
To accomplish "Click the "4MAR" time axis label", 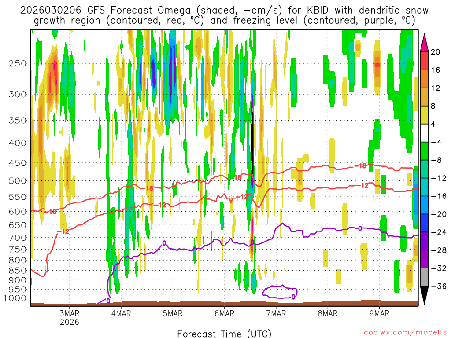I will pyautogui.click(x=121, y=313).
